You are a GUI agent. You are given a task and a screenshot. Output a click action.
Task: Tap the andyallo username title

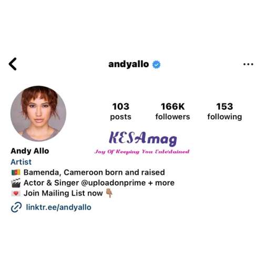pos(129,64)
